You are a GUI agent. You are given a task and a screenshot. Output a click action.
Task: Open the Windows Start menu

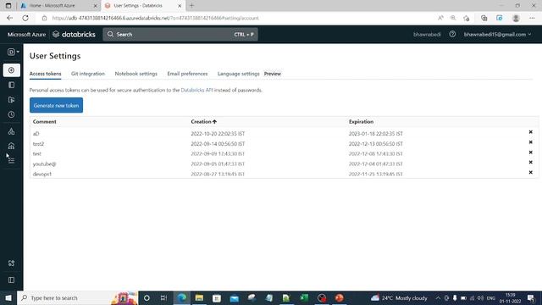(x=8, y=297)
